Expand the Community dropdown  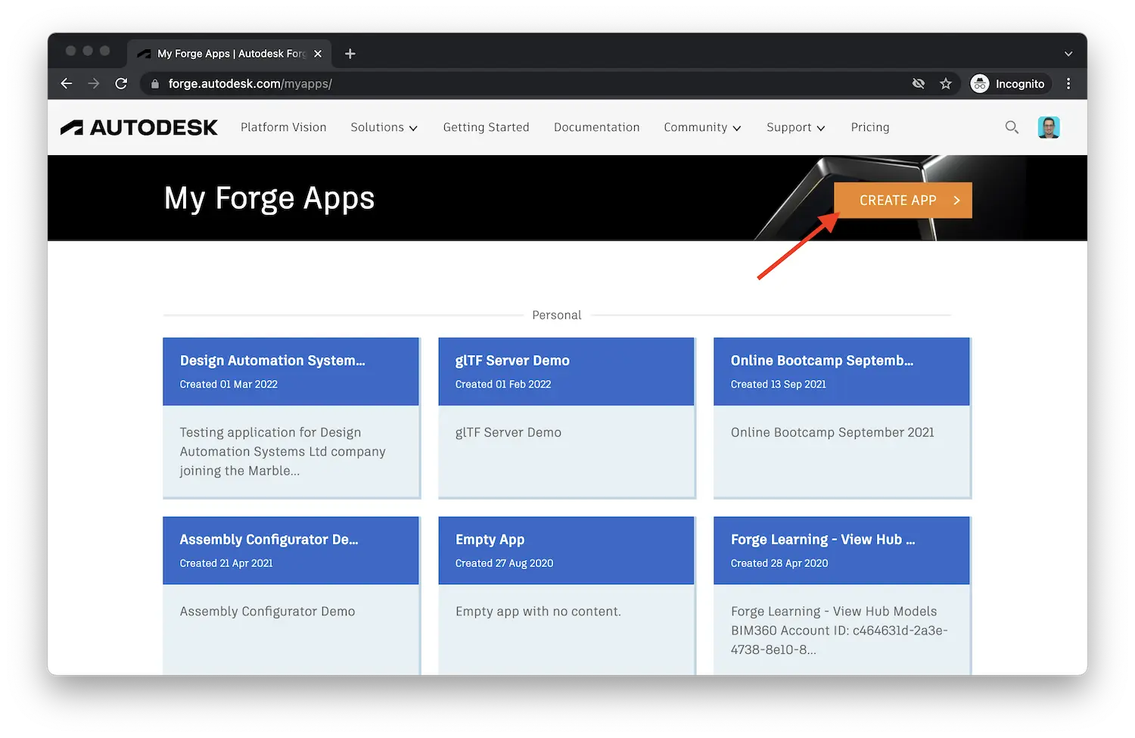(702, 127)
